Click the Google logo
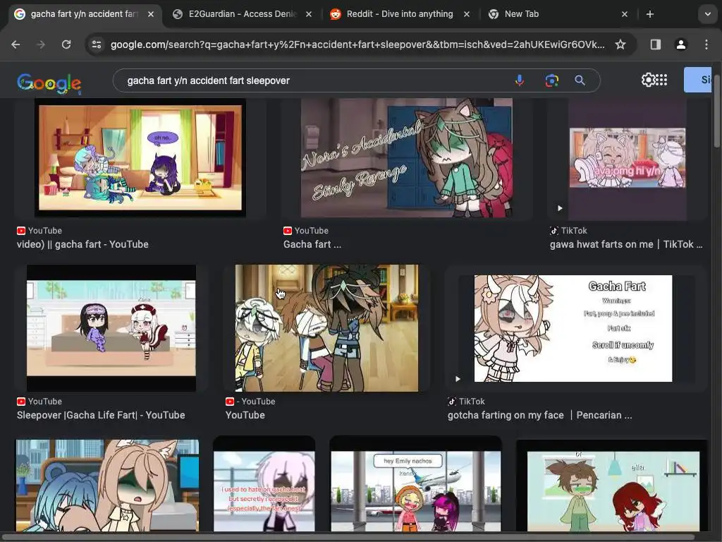 pos(49,83)
